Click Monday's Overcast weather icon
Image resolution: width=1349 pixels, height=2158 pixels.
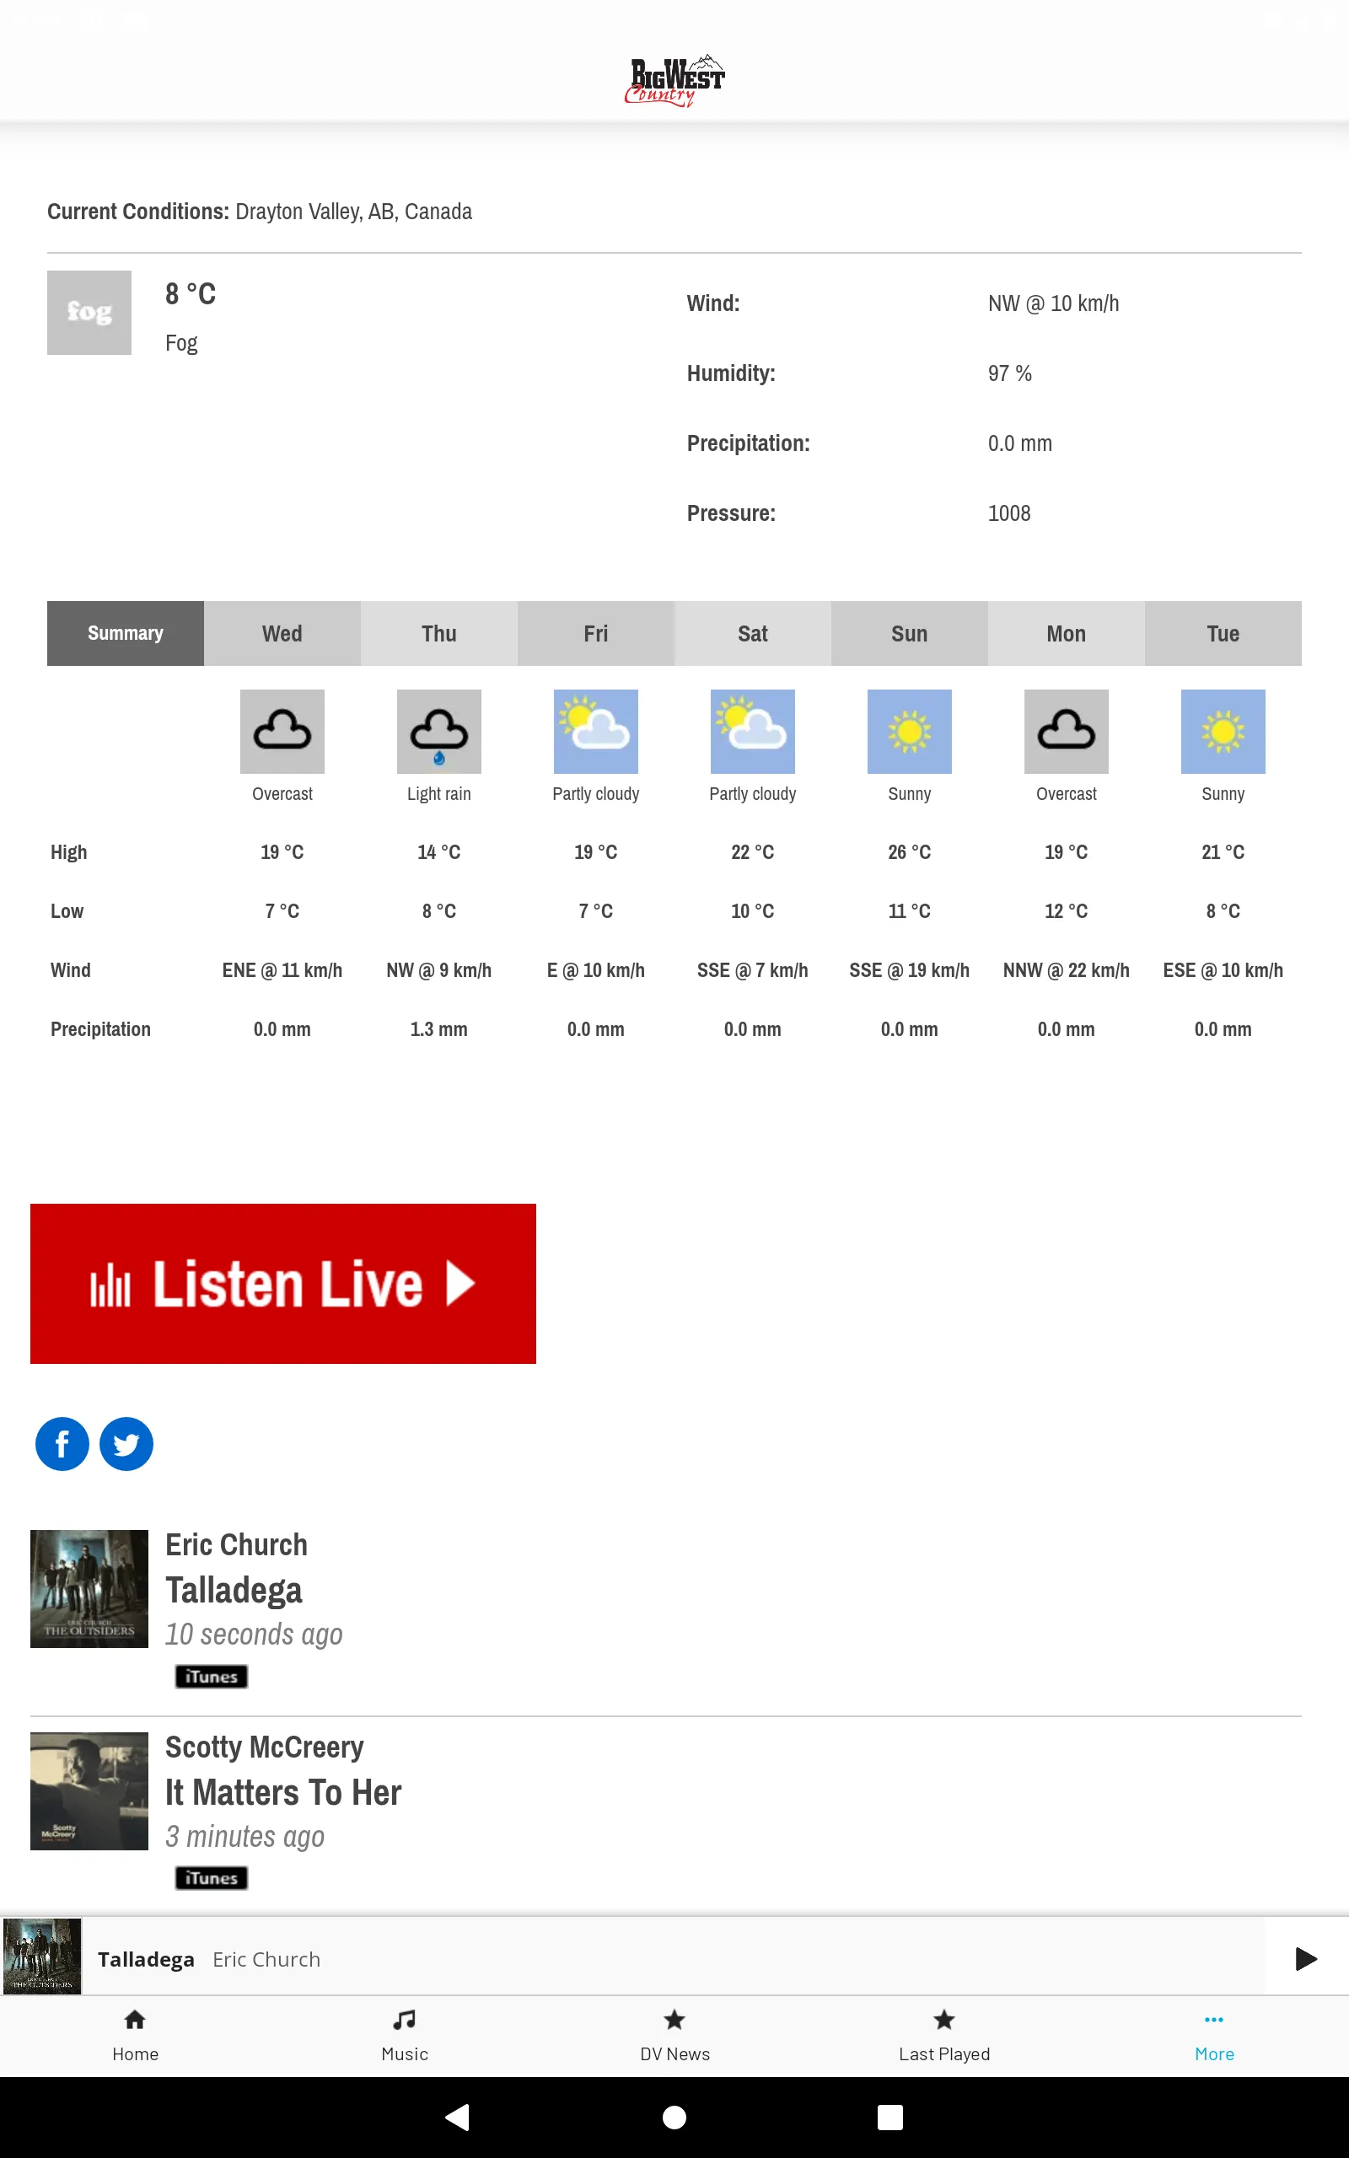click(1067, 731)
